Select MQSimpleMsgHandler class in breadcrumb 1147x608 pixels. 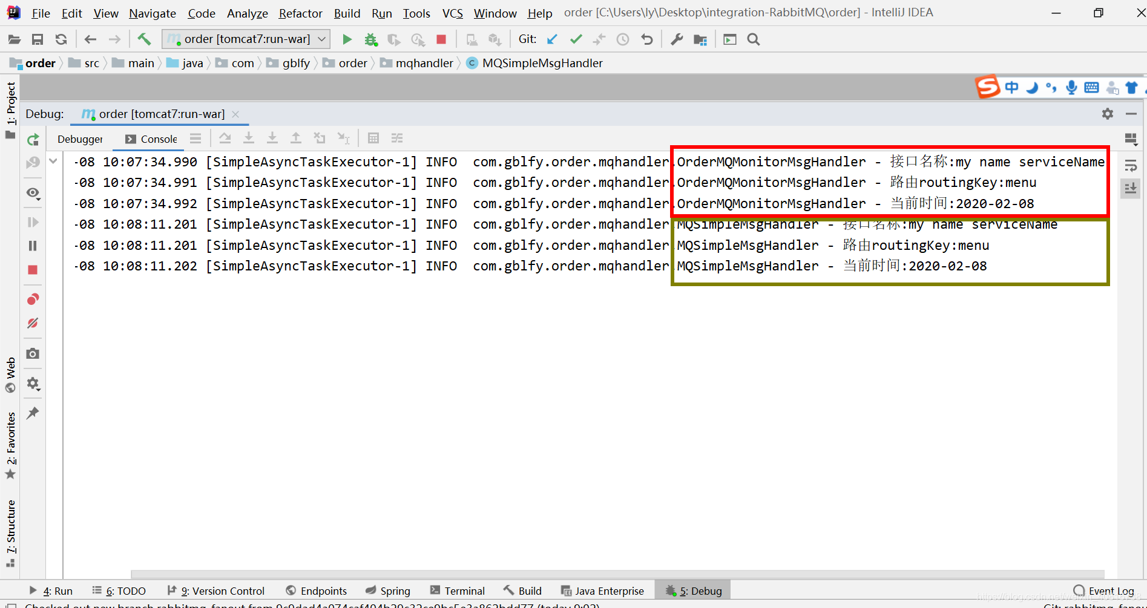pyautogui.click(x=535, y=63)
